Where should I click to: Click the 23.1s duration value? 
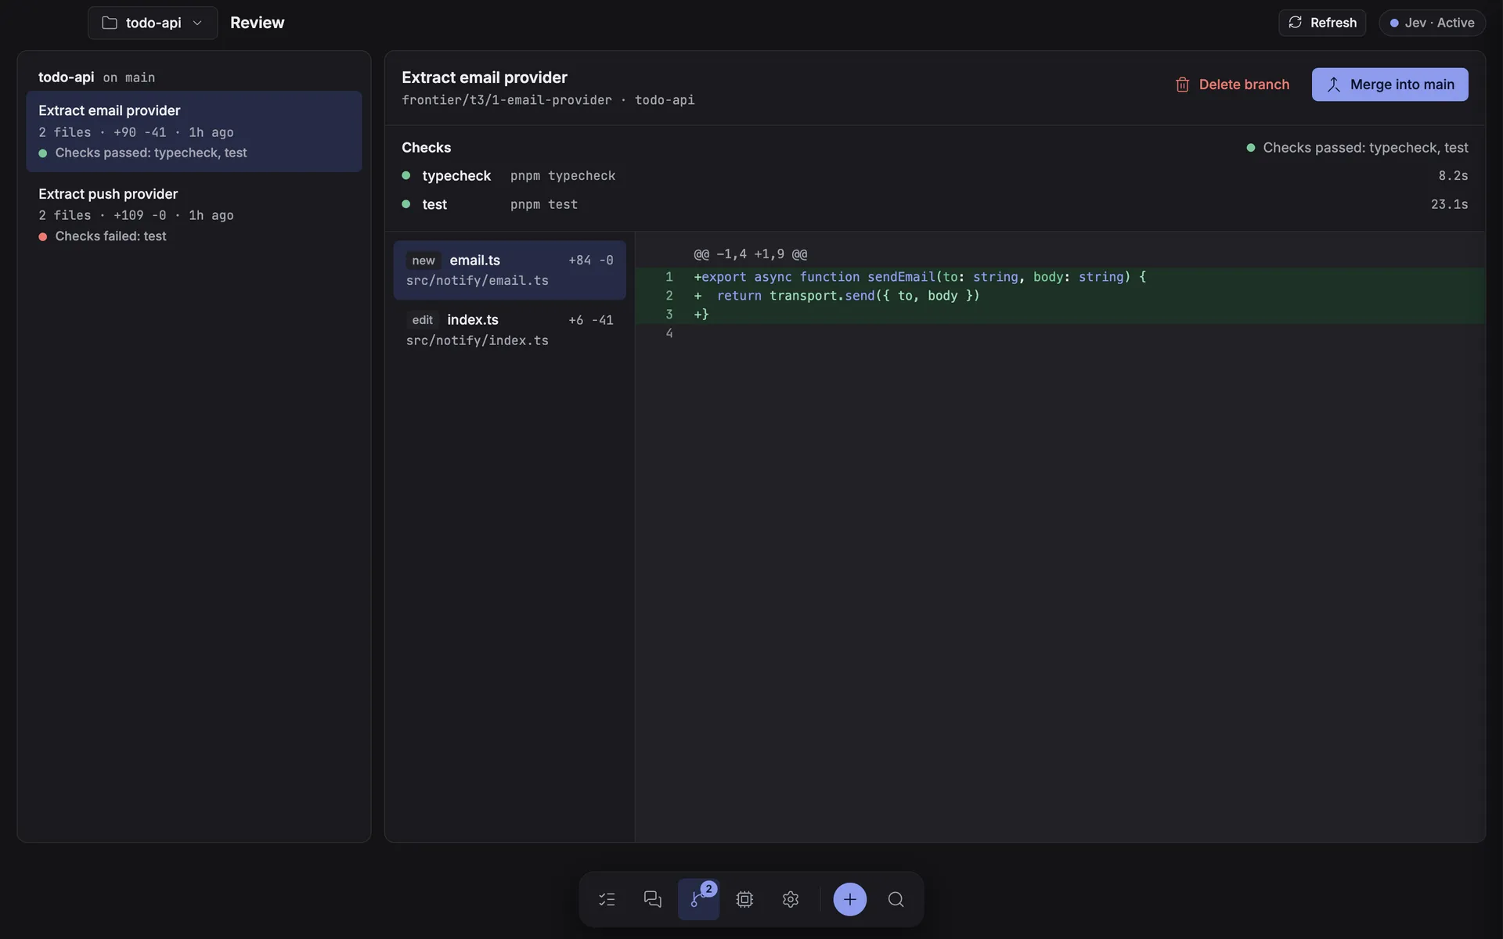coord(1449,204)
